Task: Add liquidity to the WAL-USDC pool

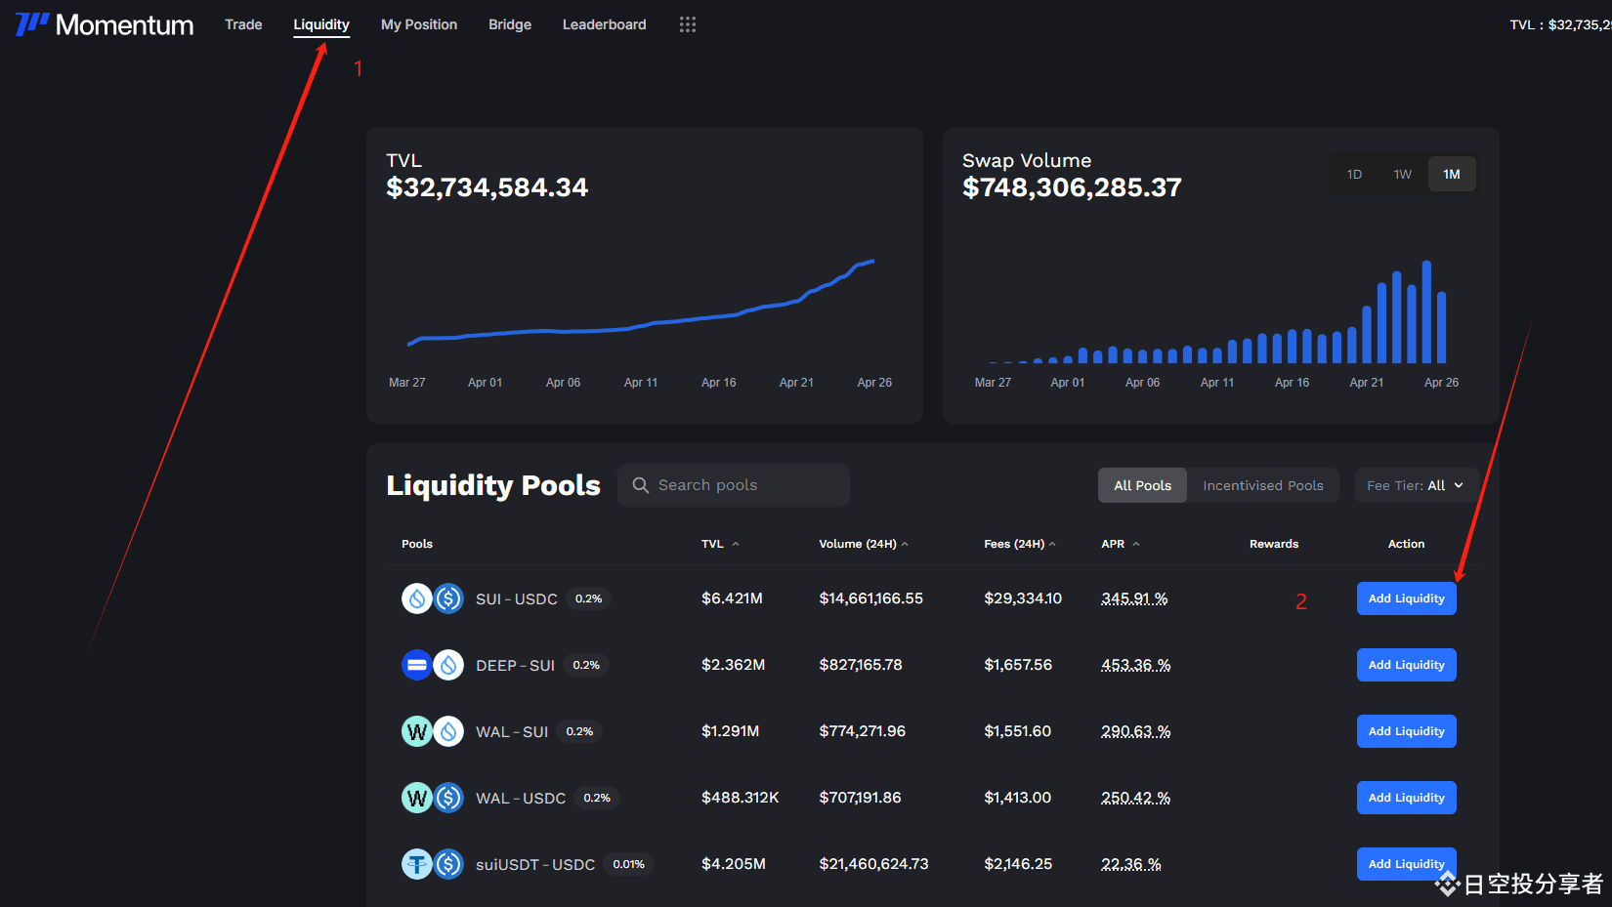Action: point(1406,798)
